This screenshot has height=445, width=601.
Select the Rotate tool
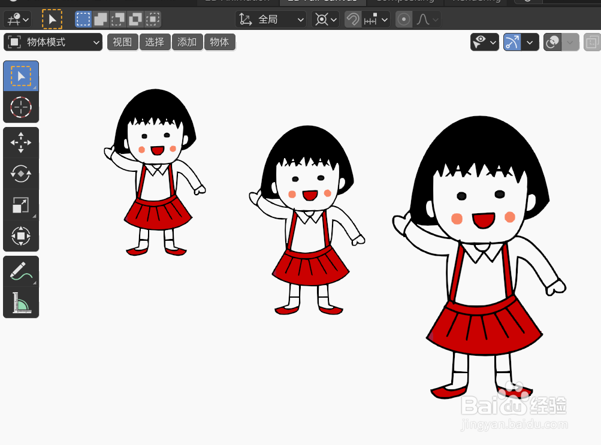point(21,174)
